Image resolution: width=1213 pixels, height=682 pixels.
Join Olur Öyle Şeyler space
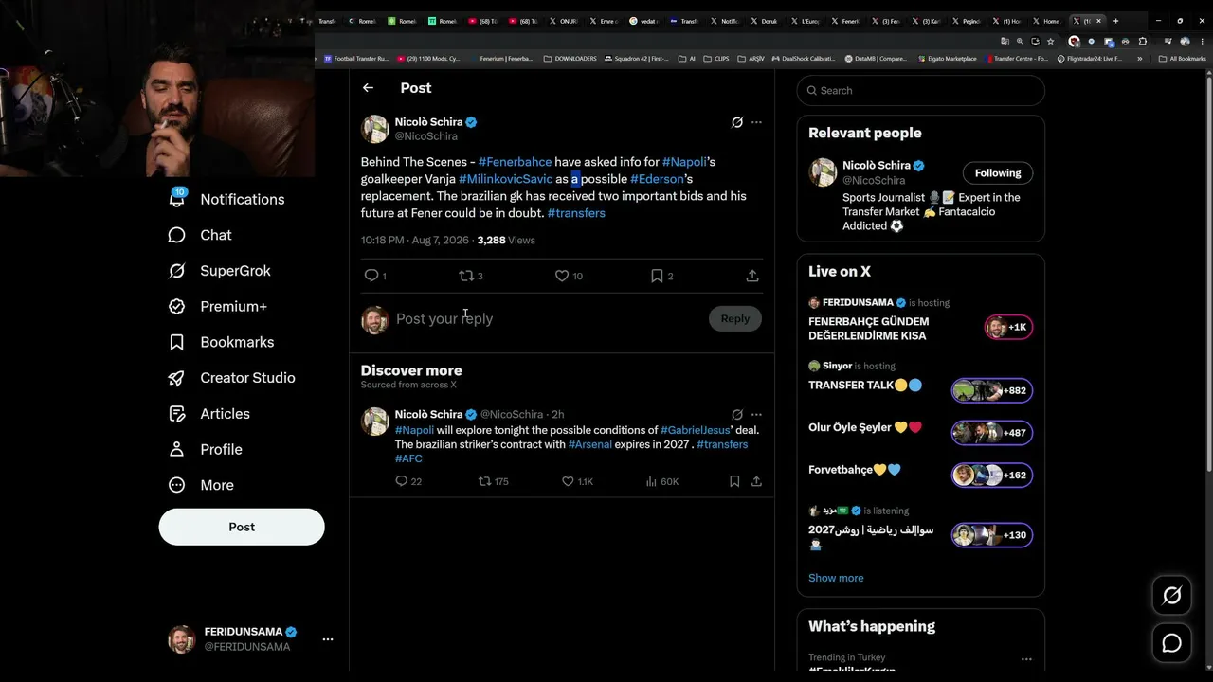point(992,433)
